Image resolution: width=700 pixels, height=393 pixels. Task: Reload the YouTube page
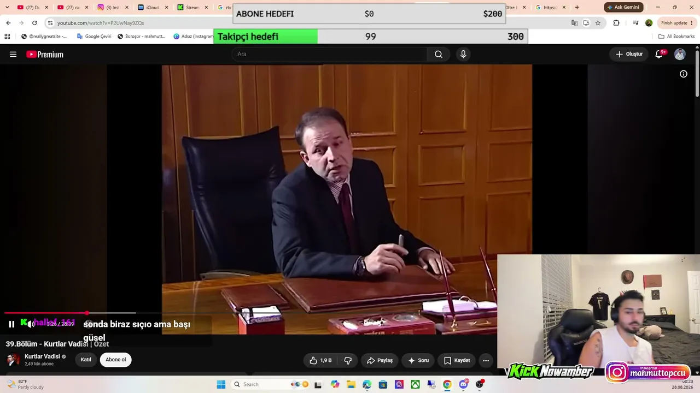(34, 23)
